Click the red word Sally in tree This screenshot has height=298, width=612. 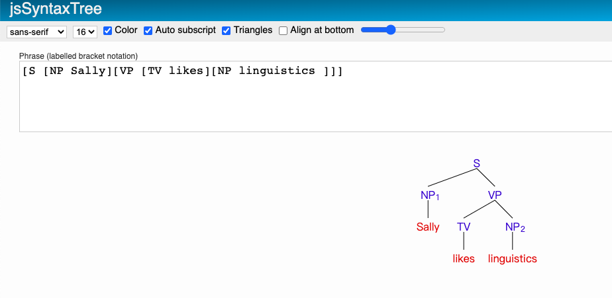pyautogui.click(x=428, y=227)
